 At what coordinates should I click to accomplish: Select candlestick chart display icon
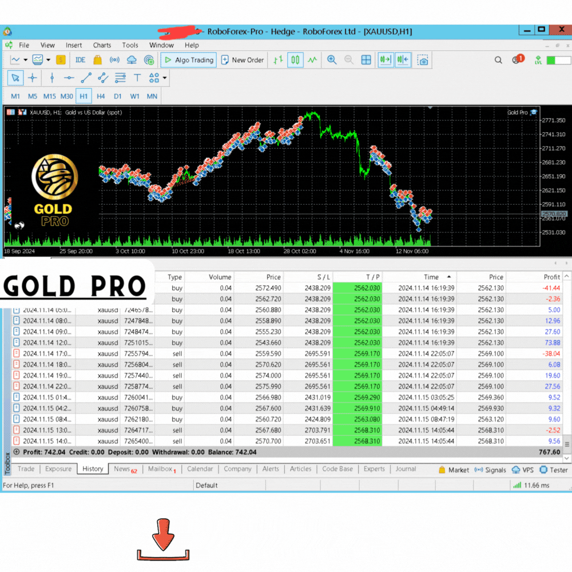click(295, 60)
